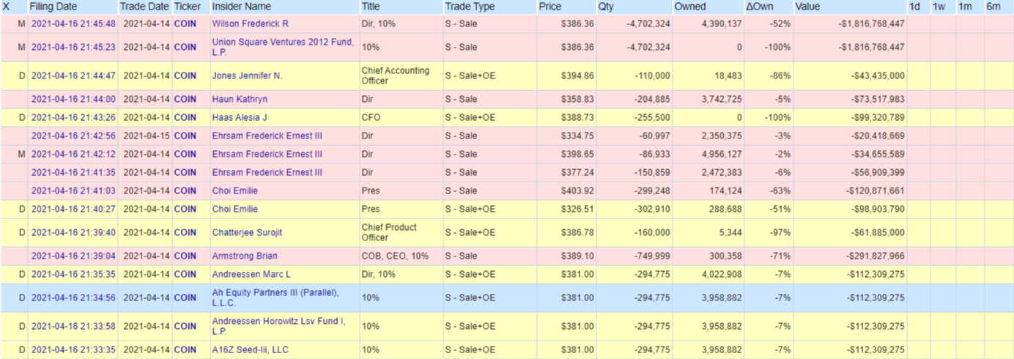Open filing dated 2021-04-16 21:45:23
Viewport: 1014px width, 359px height.
(73, 47)
